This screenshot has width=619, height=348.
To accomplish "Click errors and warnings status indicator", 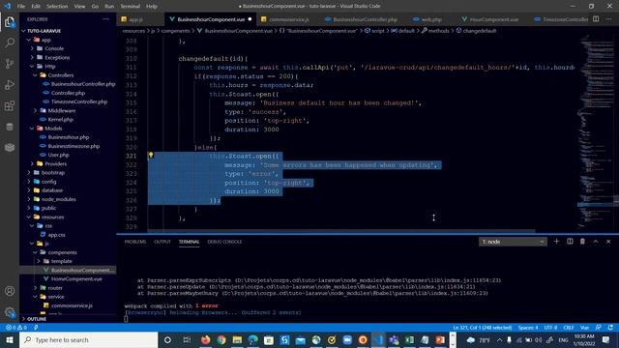I will point(16,328).
